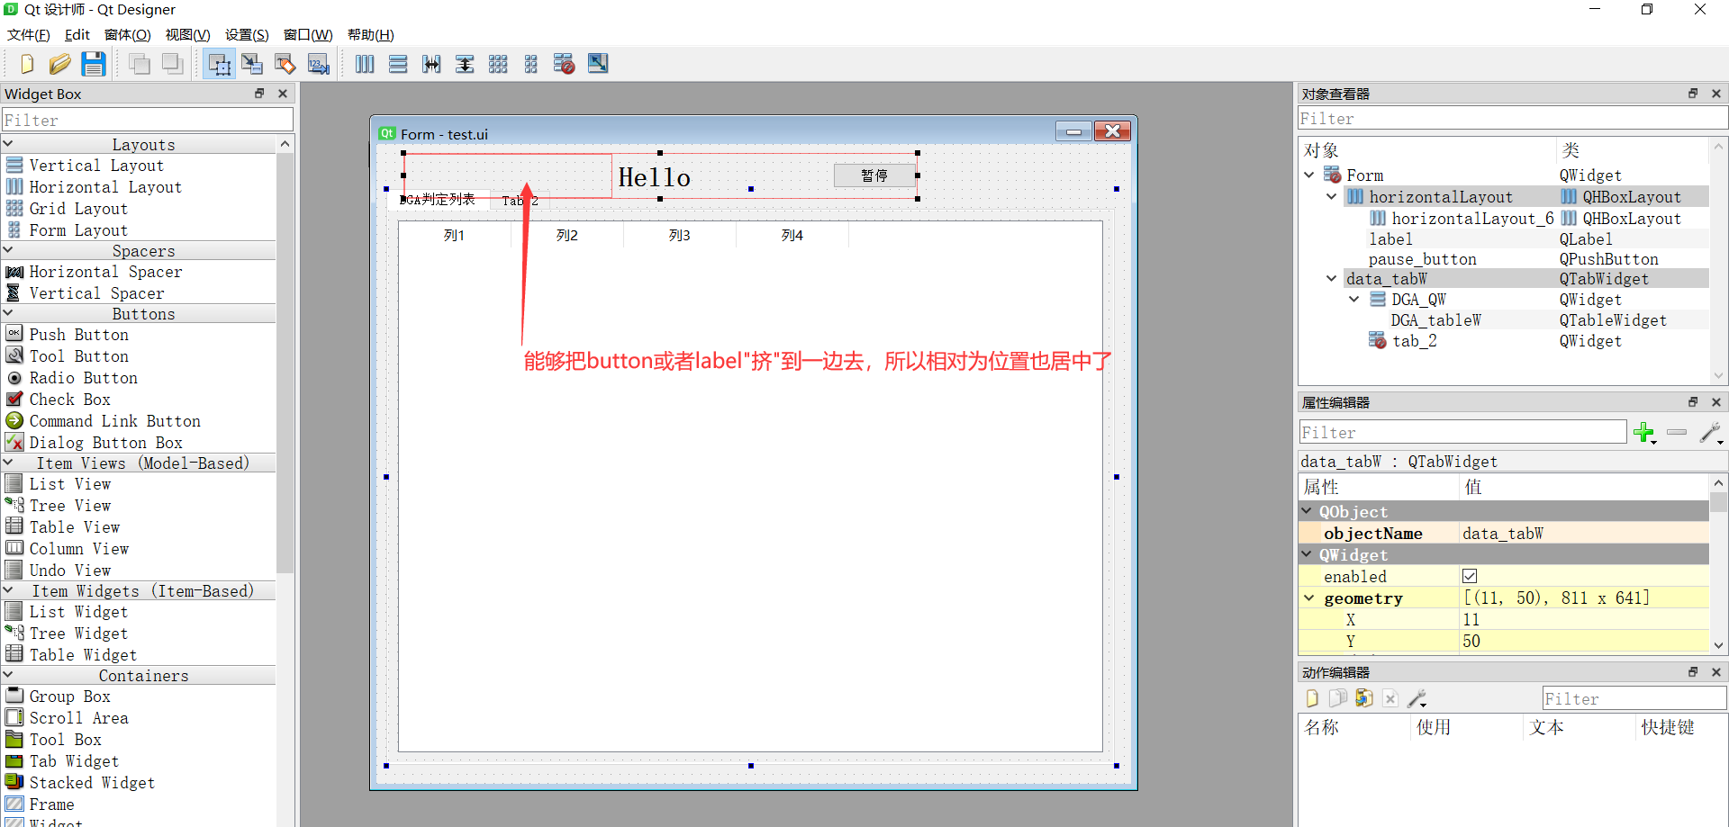Save the current form via toolbar icon
The image size is (1729, 827).
94,63
